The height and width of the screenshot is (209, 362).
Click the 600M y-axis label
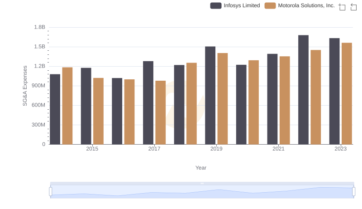(38, 105)
